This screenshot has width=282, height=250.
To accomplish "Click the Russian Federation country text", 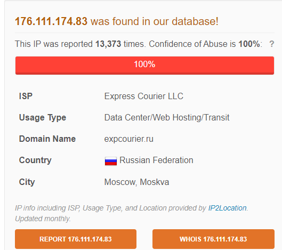I will coord(156,160).
